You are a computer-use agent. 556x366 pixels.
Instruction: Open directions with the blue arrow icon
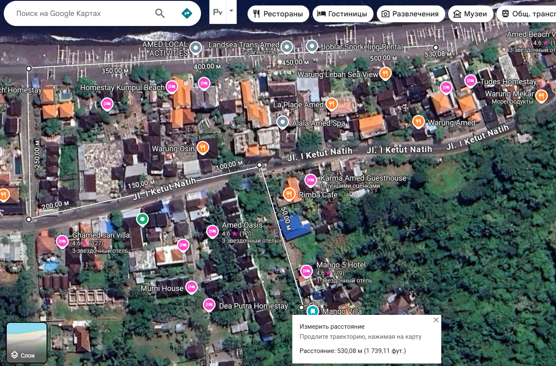point(186,13)
